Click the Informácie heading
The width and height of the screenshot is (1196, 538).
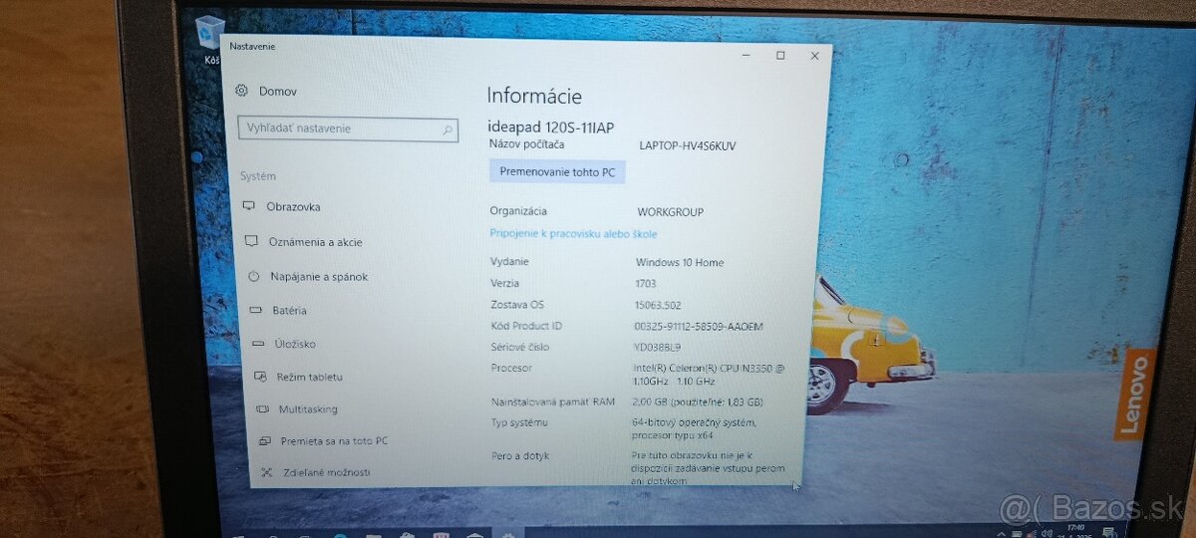click(534, 97)
